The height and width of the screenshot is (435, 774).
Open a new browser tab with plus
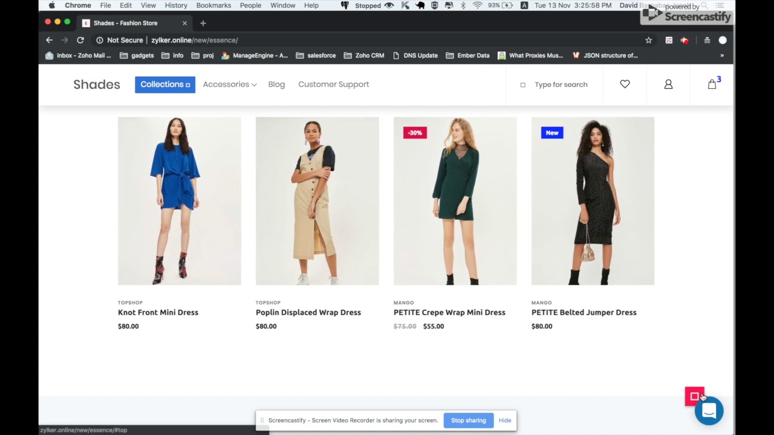[203, 23]
